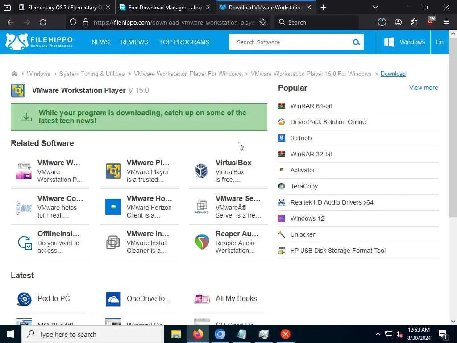This screenshot has width=457, height=343.
Task: Open the OfflineInsi... software icon
Action: 25,242
